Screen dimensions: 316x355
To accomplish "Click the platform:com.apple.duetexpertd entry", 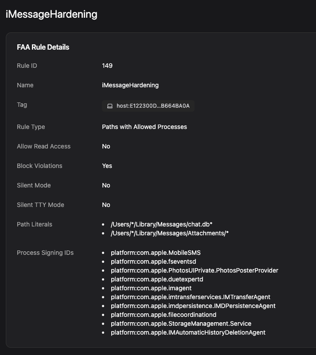I will click(157, 279).
